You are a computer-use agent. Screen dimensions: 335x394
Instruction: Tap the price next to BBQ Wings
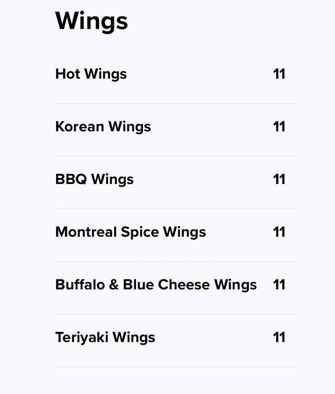[x=279, y=179]
